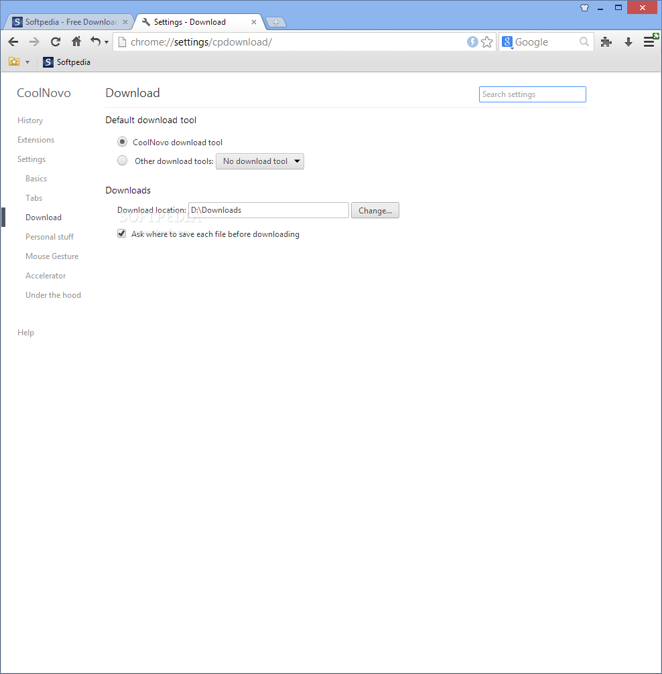
Task: Select the Settings - Download tab
Action: tap(197, 22)
